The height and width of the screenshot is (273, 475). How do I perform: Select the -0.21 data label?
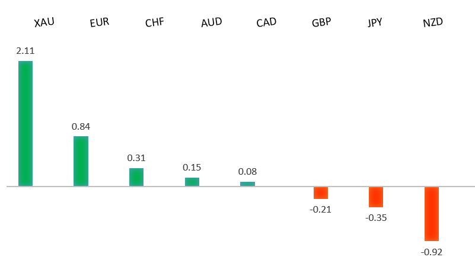click(321, 209)
